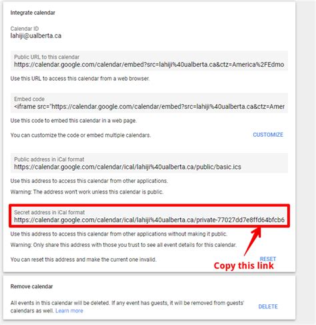Click the Embed code label
The height and width of the screenshot is (325, 316).
point(29,99)
